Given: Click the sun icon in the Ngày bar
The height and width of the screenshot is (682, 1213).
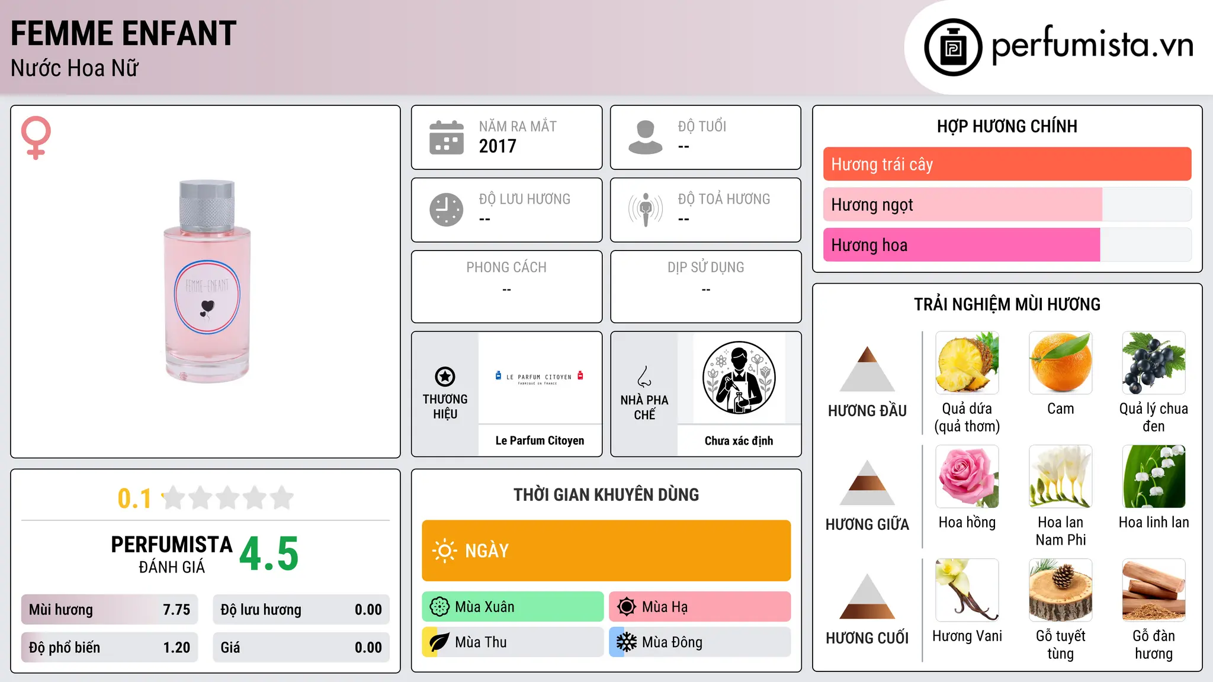Looking at the screenshot, I should [444, 551].
